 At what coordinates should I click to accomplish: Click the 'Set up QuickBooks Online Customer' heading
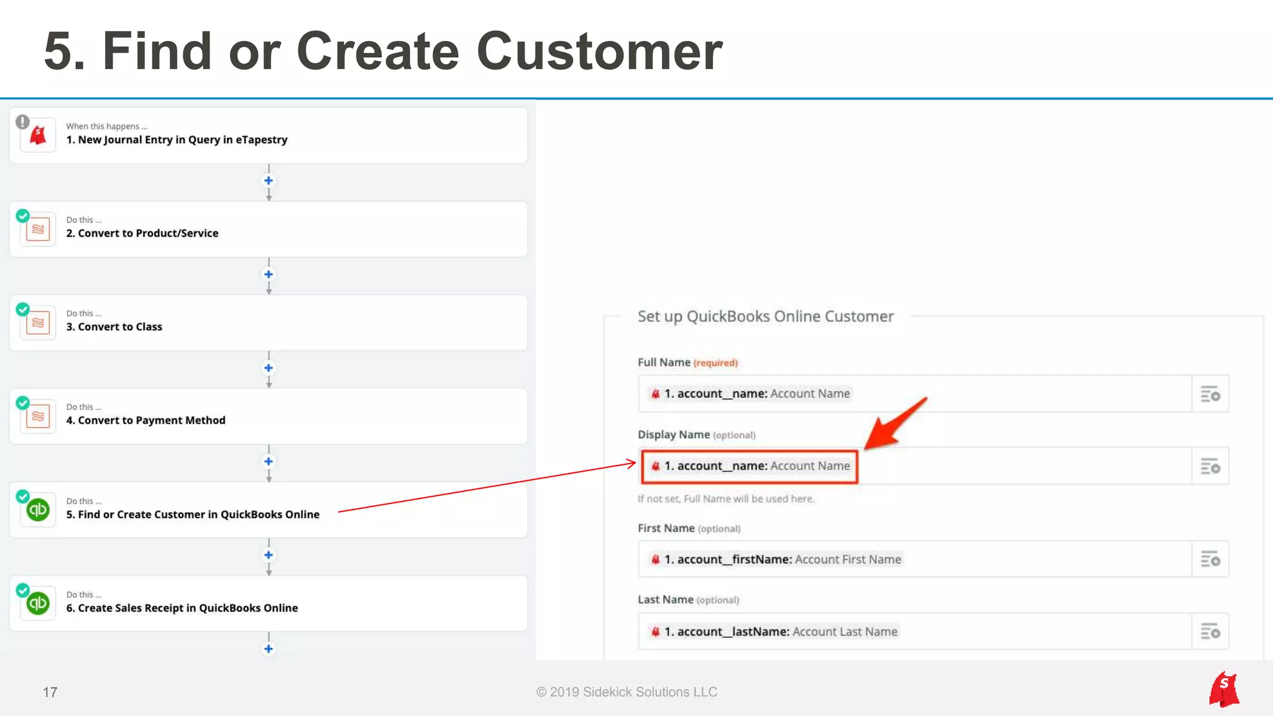pos(765,316)
